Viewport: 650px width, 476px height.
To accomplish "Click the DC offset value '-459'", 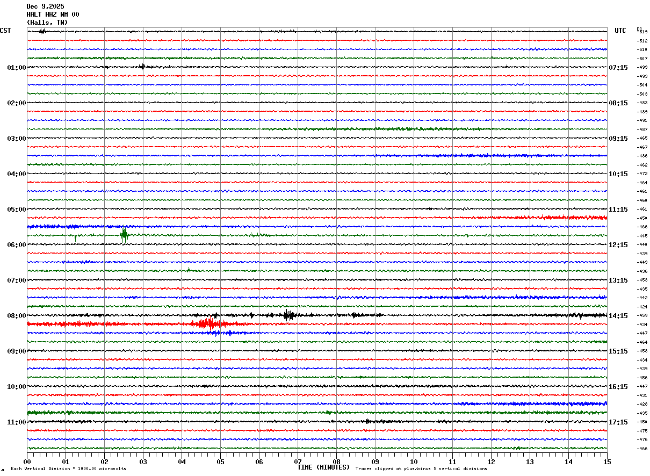I will point(642,315).
